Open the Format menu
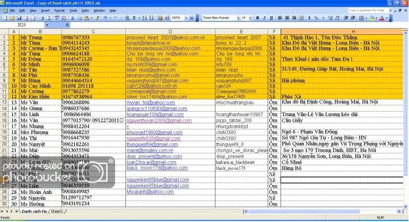Screen dimensions: 409x222 [x=59, y=11]
